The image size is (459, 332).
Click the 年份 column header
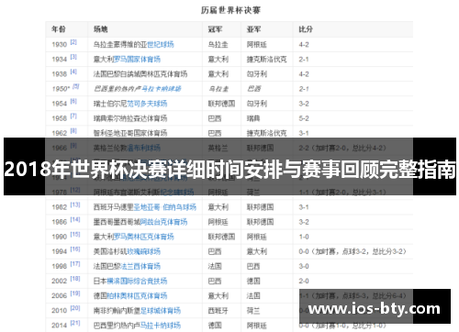(x=59, y=29)
